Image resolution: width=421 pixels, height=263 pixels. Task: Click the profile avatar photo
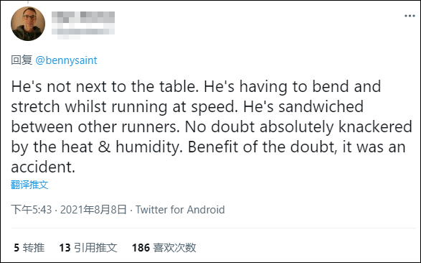click(28, 24)
